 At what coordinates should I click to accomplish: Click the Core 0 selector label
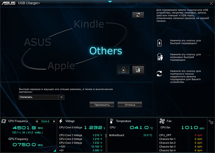tap(45, 121)
